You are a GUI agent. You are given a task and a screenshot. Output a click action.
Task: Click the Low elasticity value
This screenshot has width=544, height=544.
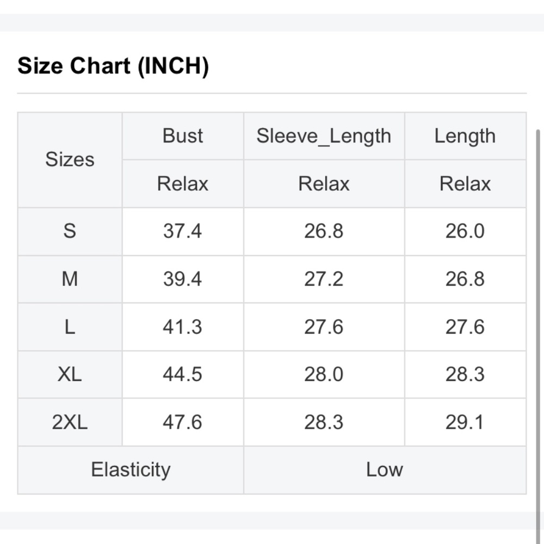pos(385,470)
